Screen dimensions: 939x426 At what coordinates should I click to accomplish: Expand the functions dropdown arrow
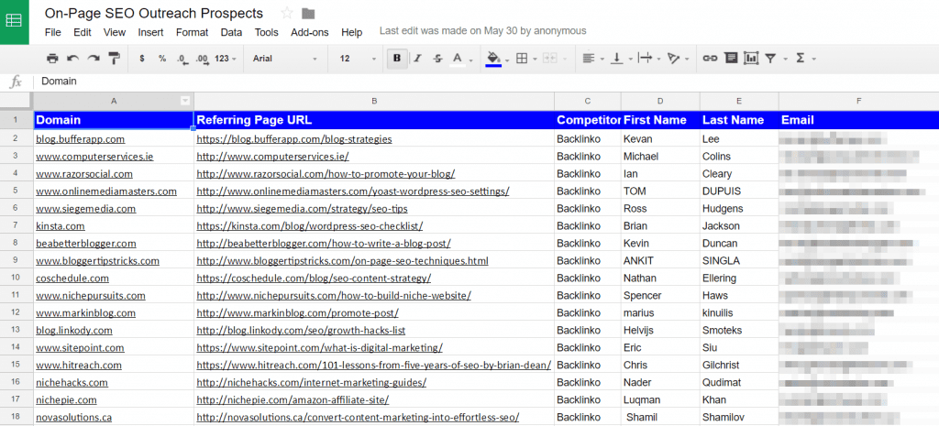click(x=814, y=59)
